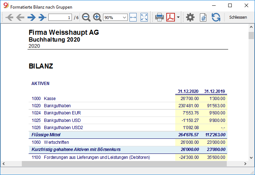
Task: Click the Banana 9 app icon
Action: click(6, 5)
